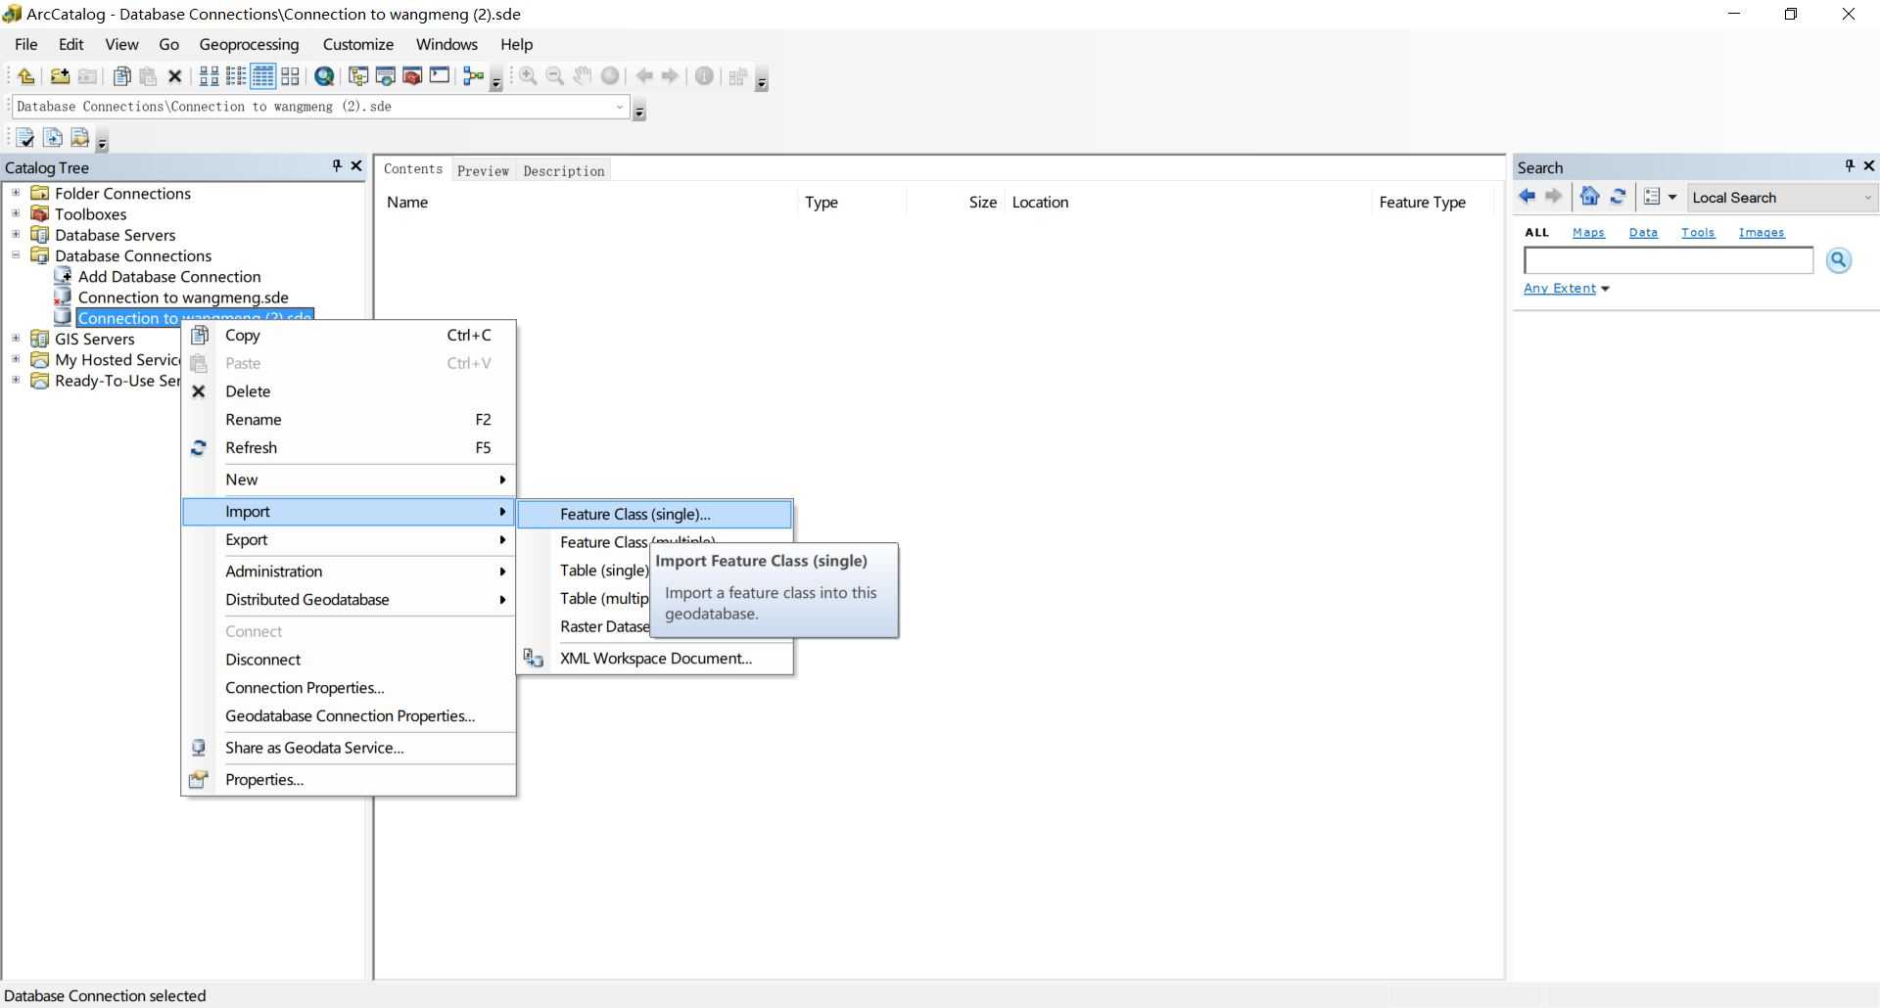
Task: Open Connection Properties from context menu
Action: (x=349, y=688)
